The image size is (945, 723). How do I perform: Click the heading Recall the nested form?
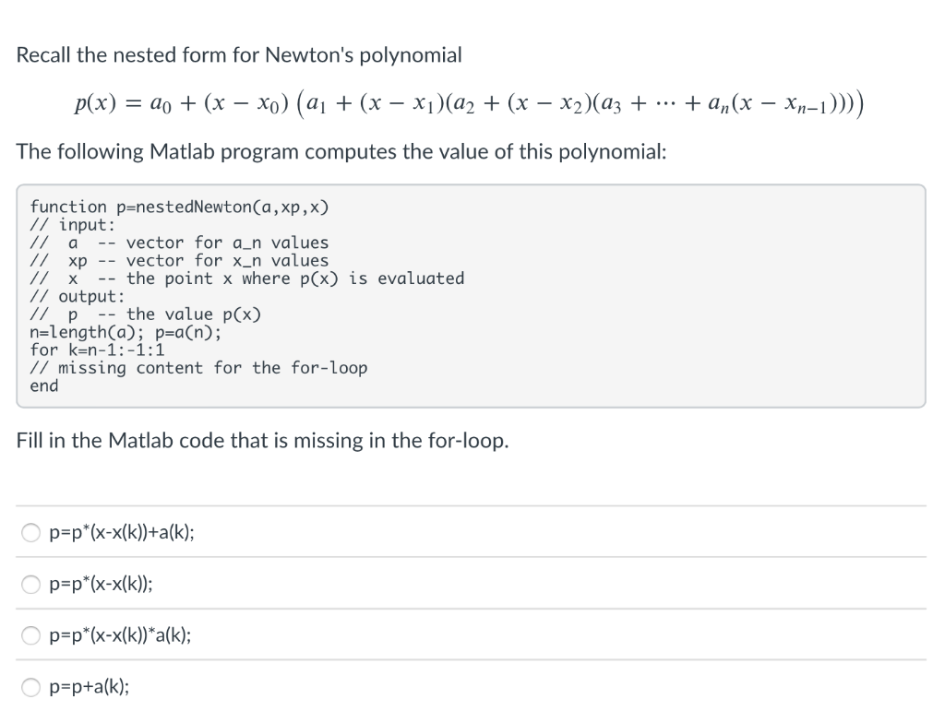[x=238, y=55]
